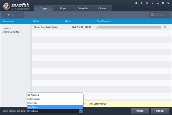Select Exit Program option
172x115 pixels.
(55, 99)
